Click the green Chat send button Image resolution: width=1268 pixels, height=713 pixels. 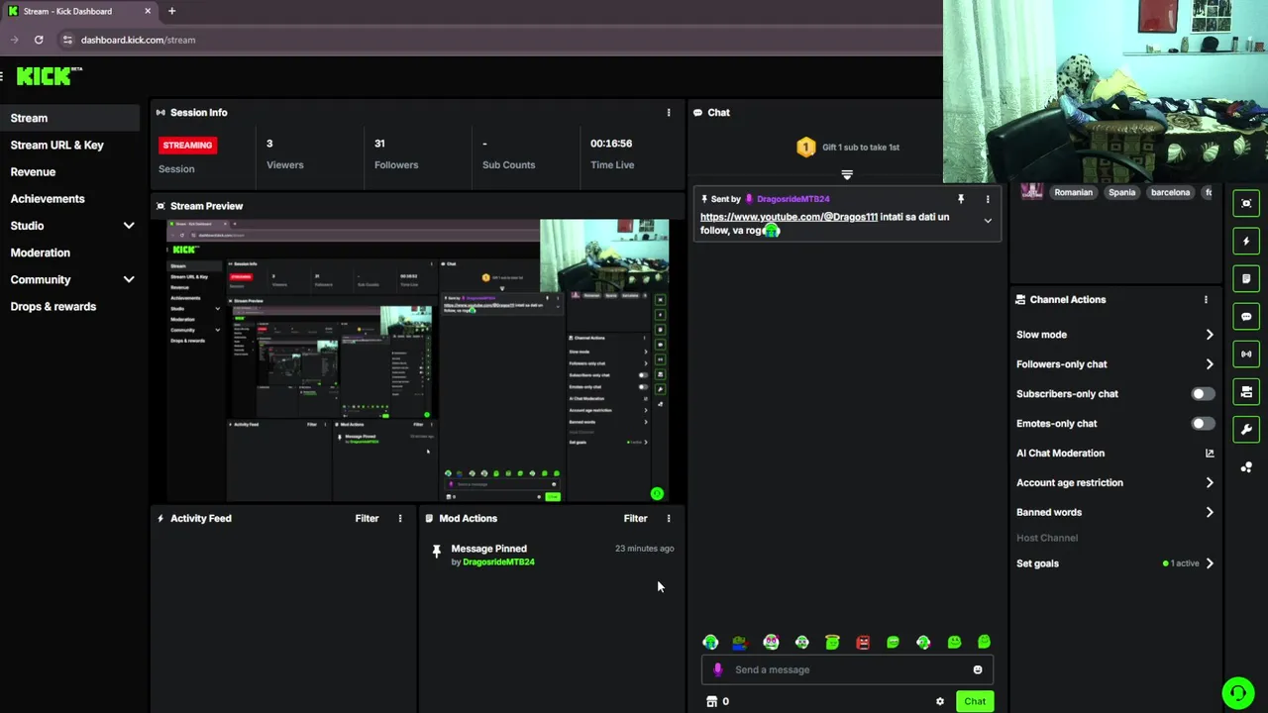[975, 701]
